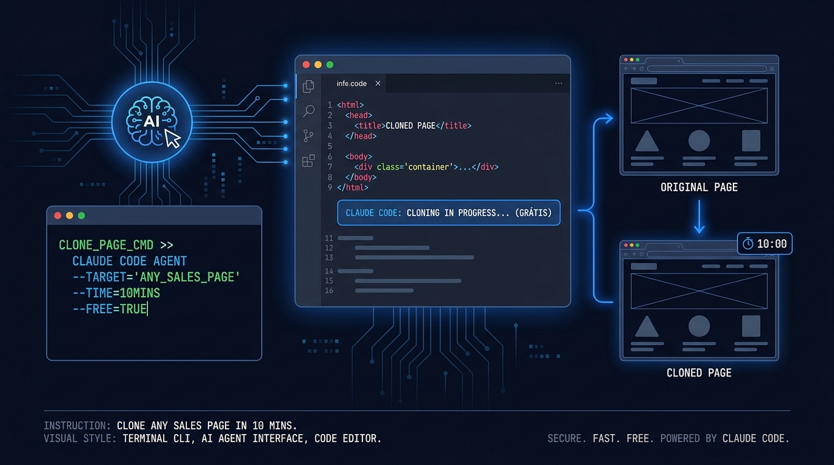This screenshot has height=465, width=834.
Task: Click the <body> opening tag line
Action: coord(359,156)
